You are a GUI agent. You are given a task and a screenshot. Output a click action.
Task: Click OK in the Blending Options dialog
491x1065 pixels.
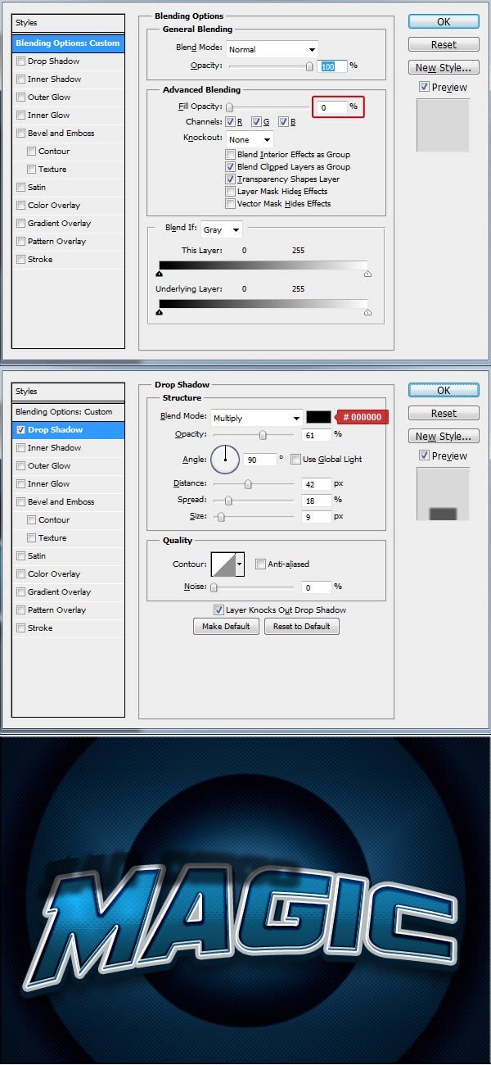click(444, 22)
